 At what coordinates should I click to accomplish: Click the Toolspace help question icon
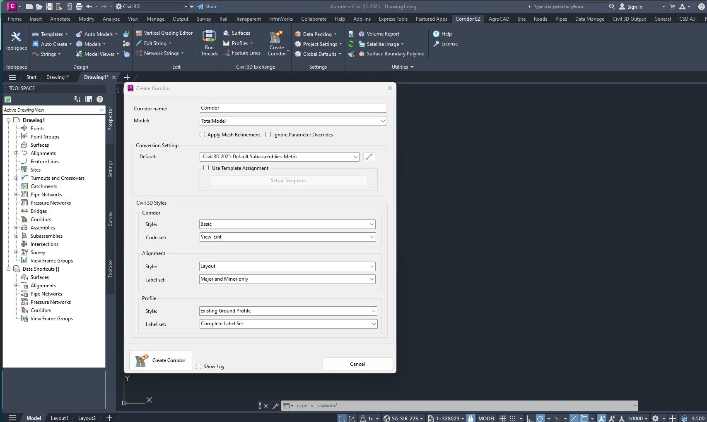[x=100, y=99]
